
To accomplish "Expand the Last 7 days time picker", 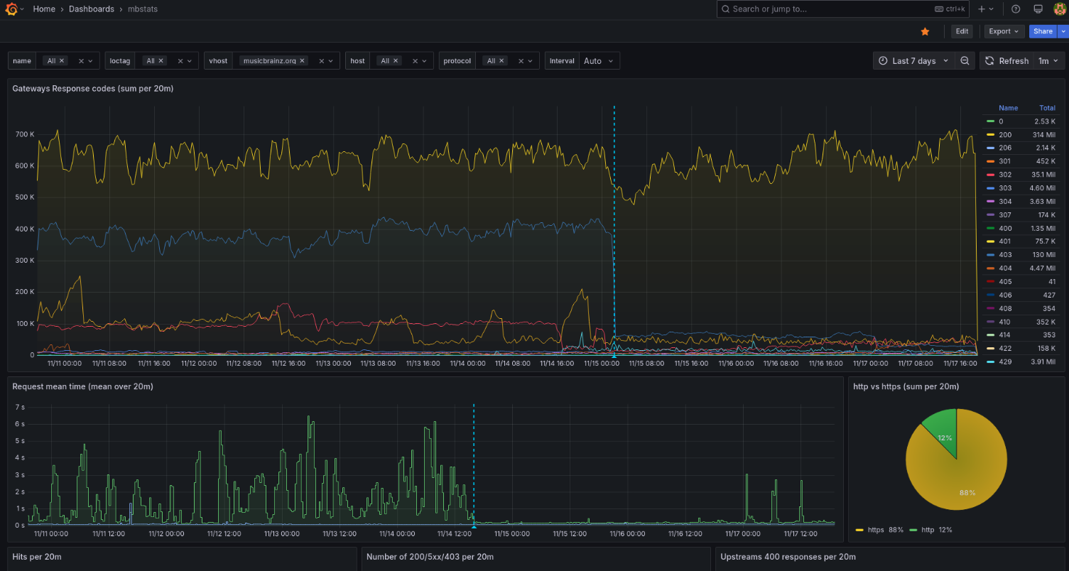I will 913,61.
